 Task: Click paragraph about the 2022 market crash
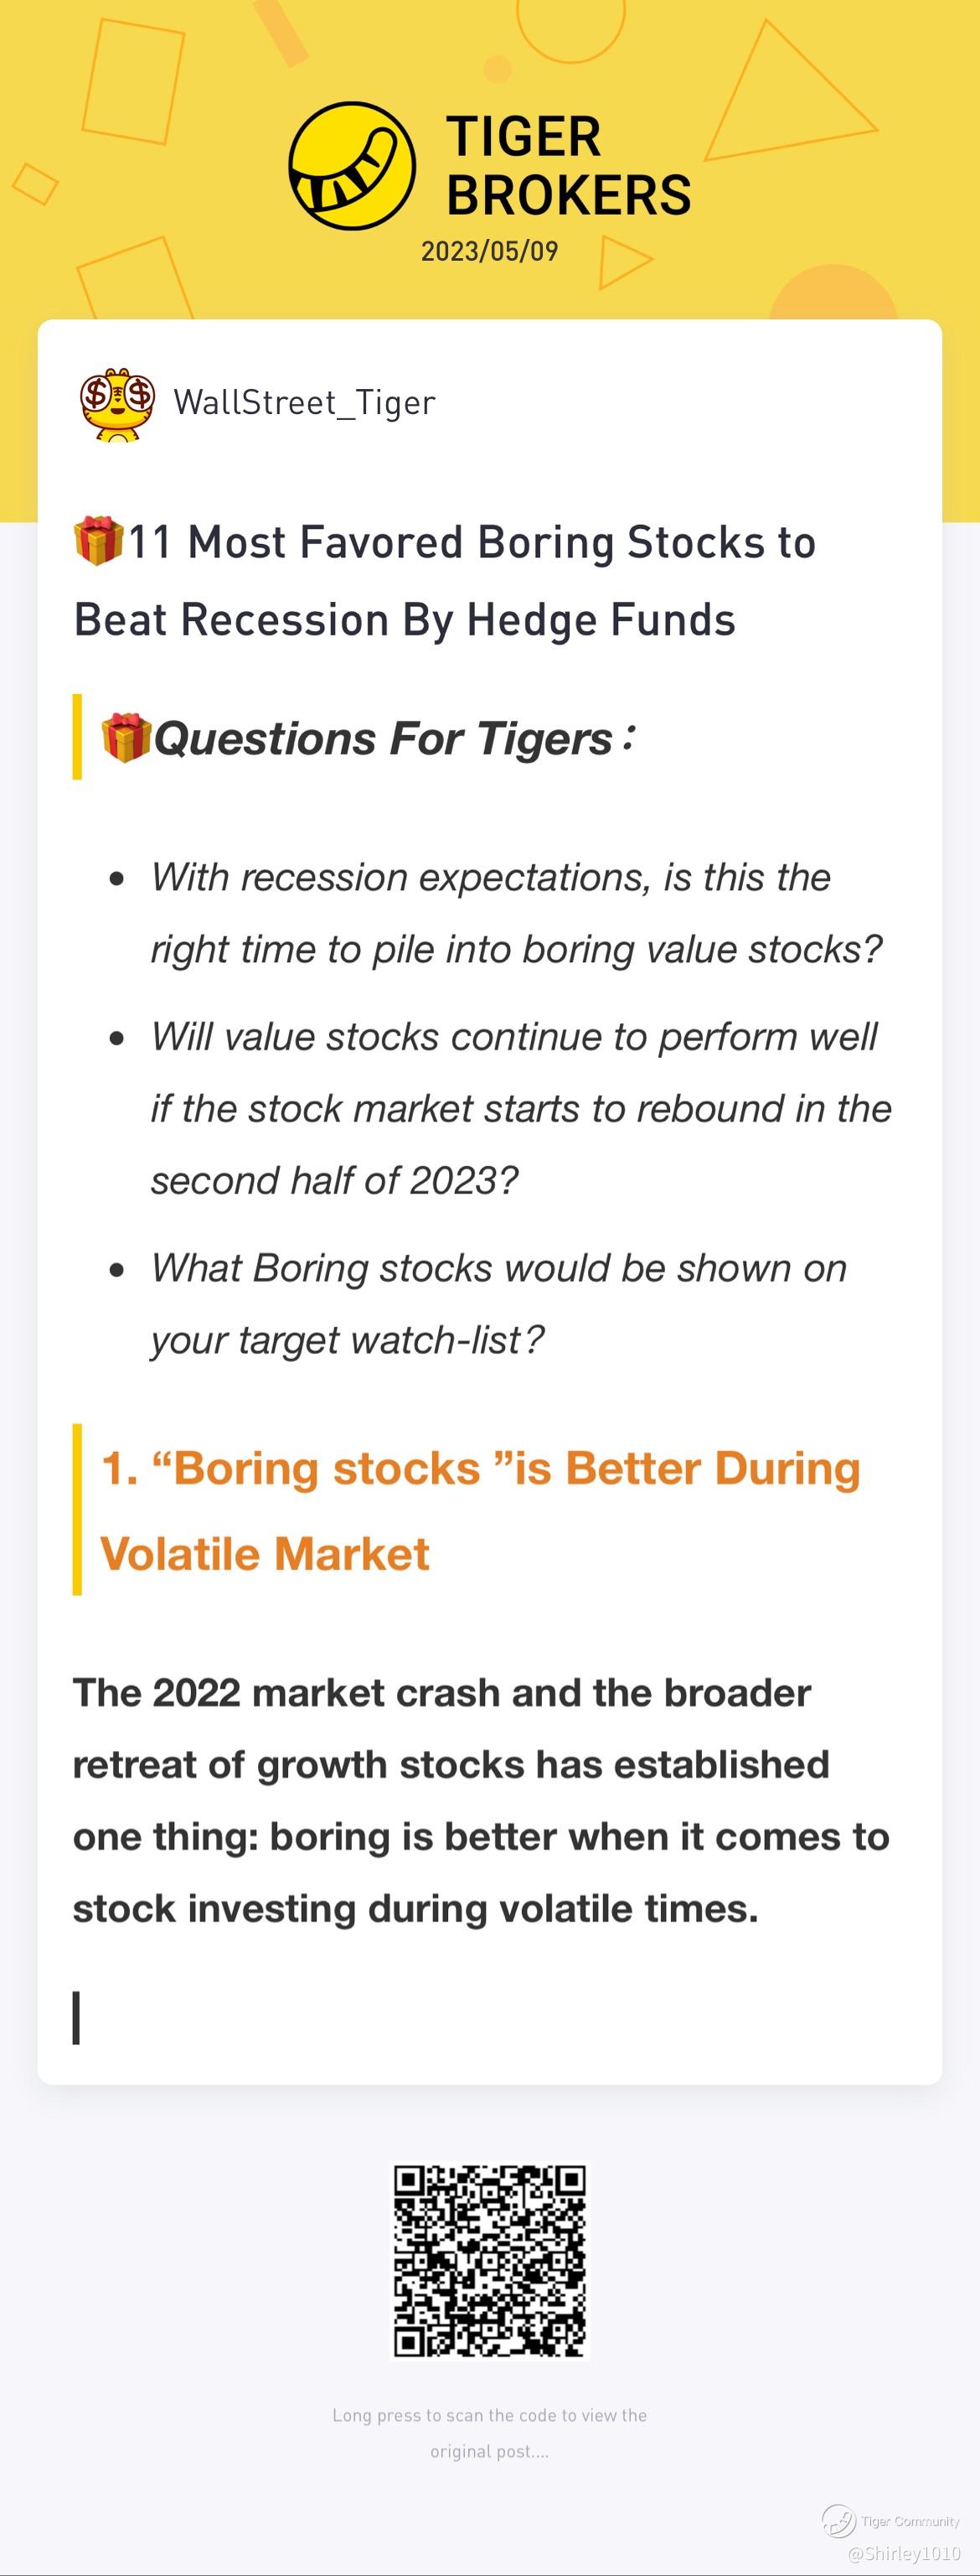(481, 1800)
